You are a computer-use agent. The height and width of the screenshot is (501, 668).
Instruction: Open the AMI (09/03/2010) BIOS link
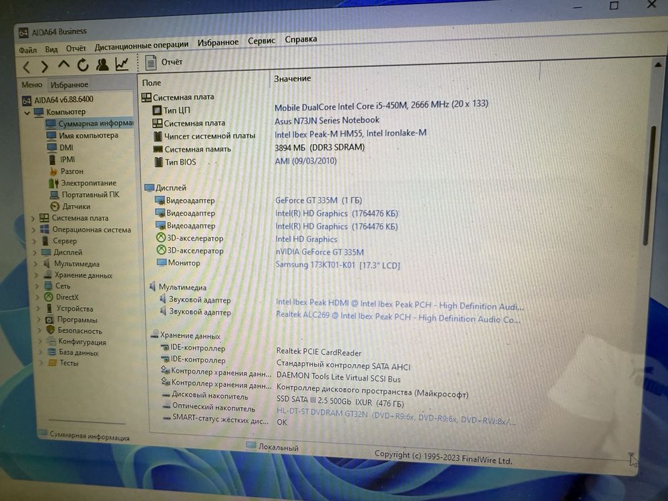tap(305, 161)
